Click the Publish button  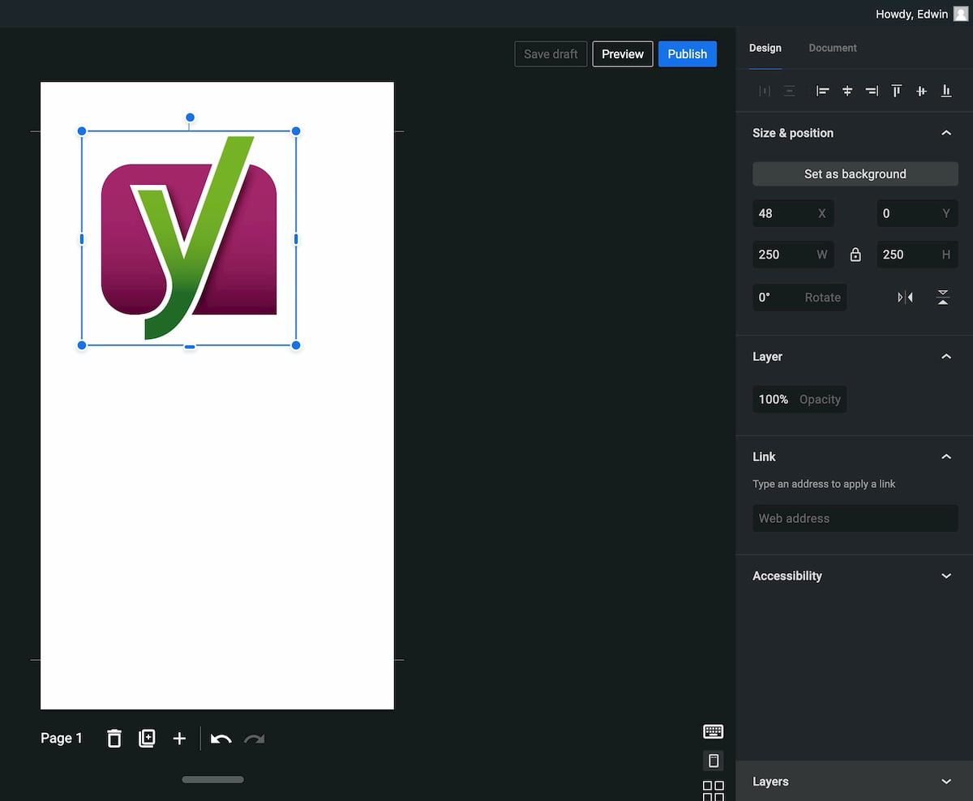click(687, 54)
